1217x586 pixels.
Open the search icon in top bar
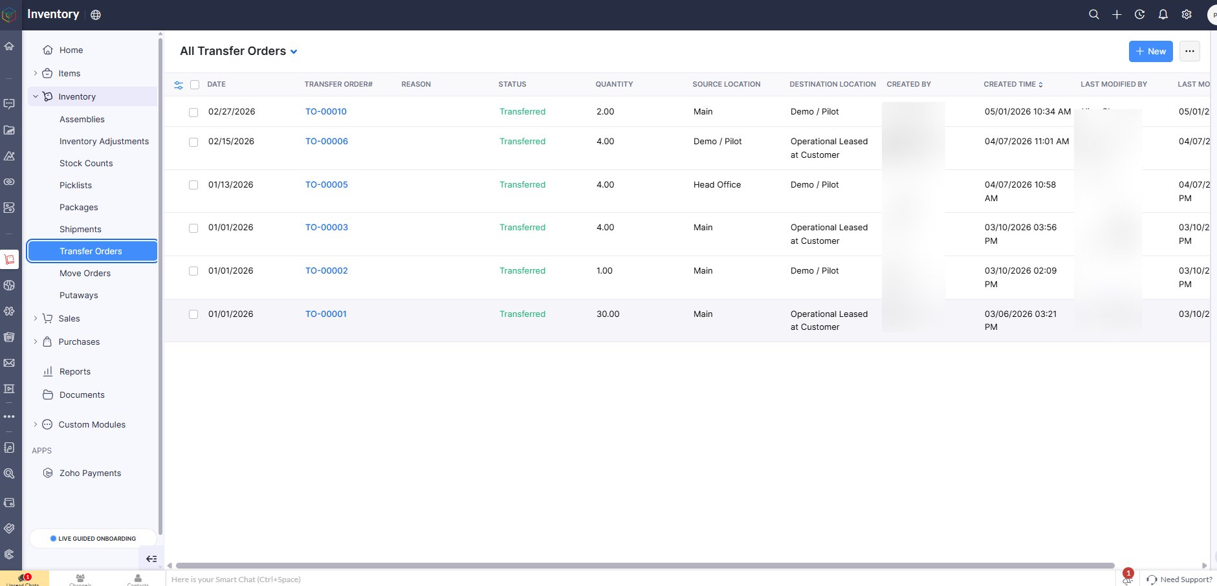[1093, 14]
